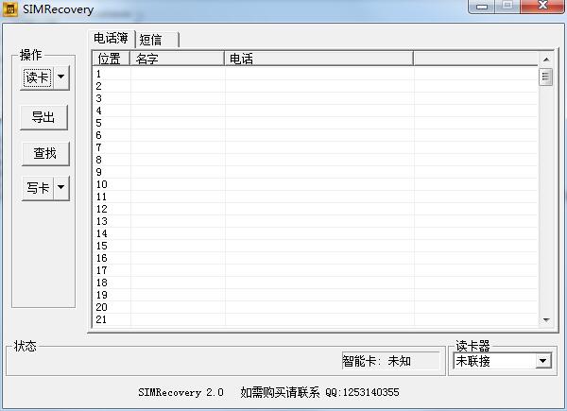The image size is (567, 411).
Task: Select phonebook row 4
Action: [316, 111]
